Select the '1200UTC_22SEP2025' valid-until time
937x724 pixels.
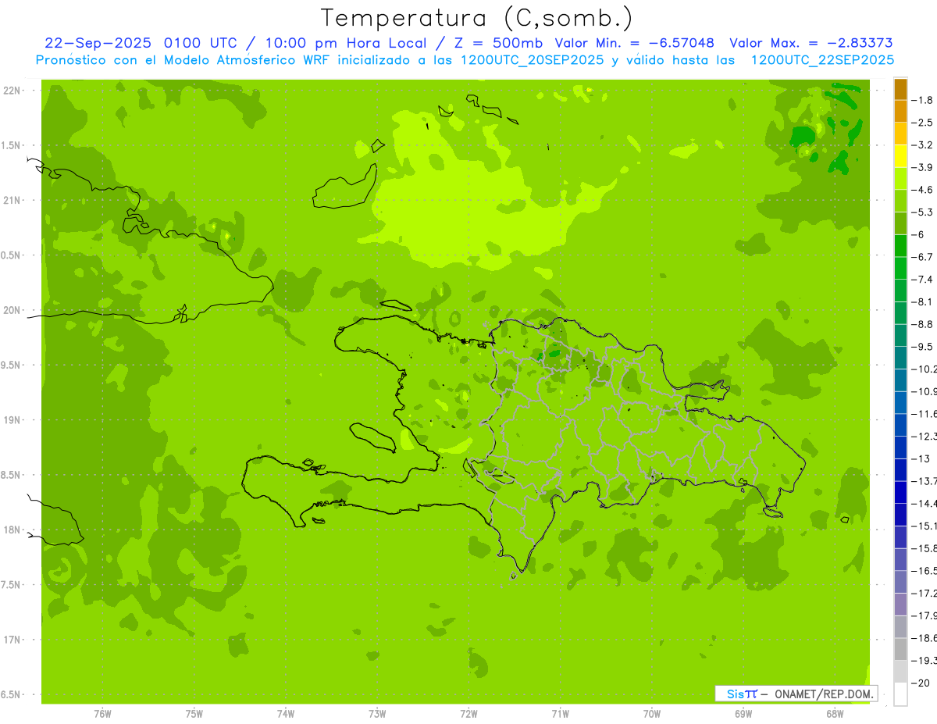click(x=822, y=60)
